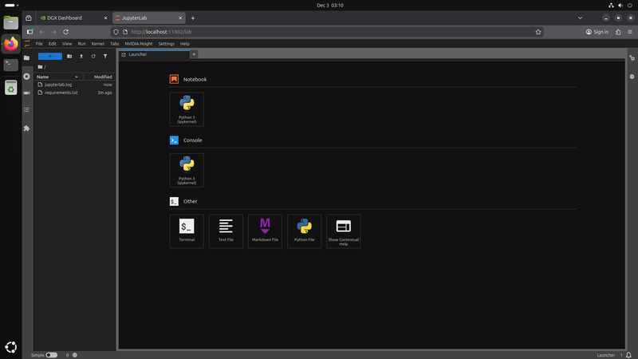Viewport: 638px width, 359px height.
Task: Create a new Markdown File
Action: tap(265, 231)
